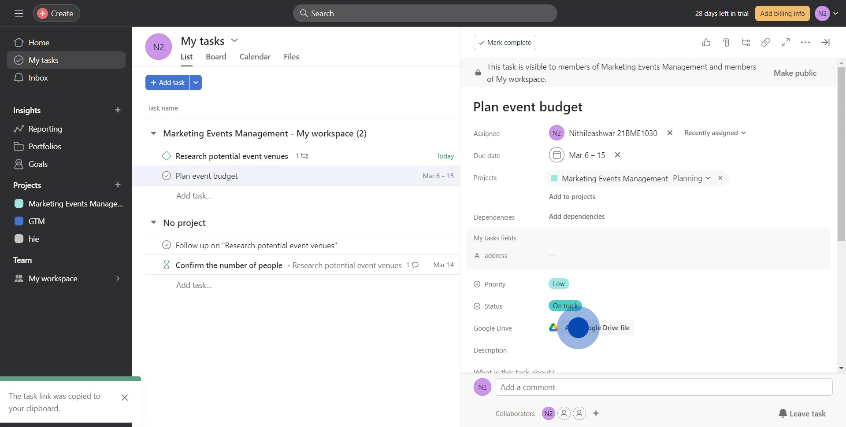Toggle approval icon on Confirm the number of people

click(x=167, y=265)
